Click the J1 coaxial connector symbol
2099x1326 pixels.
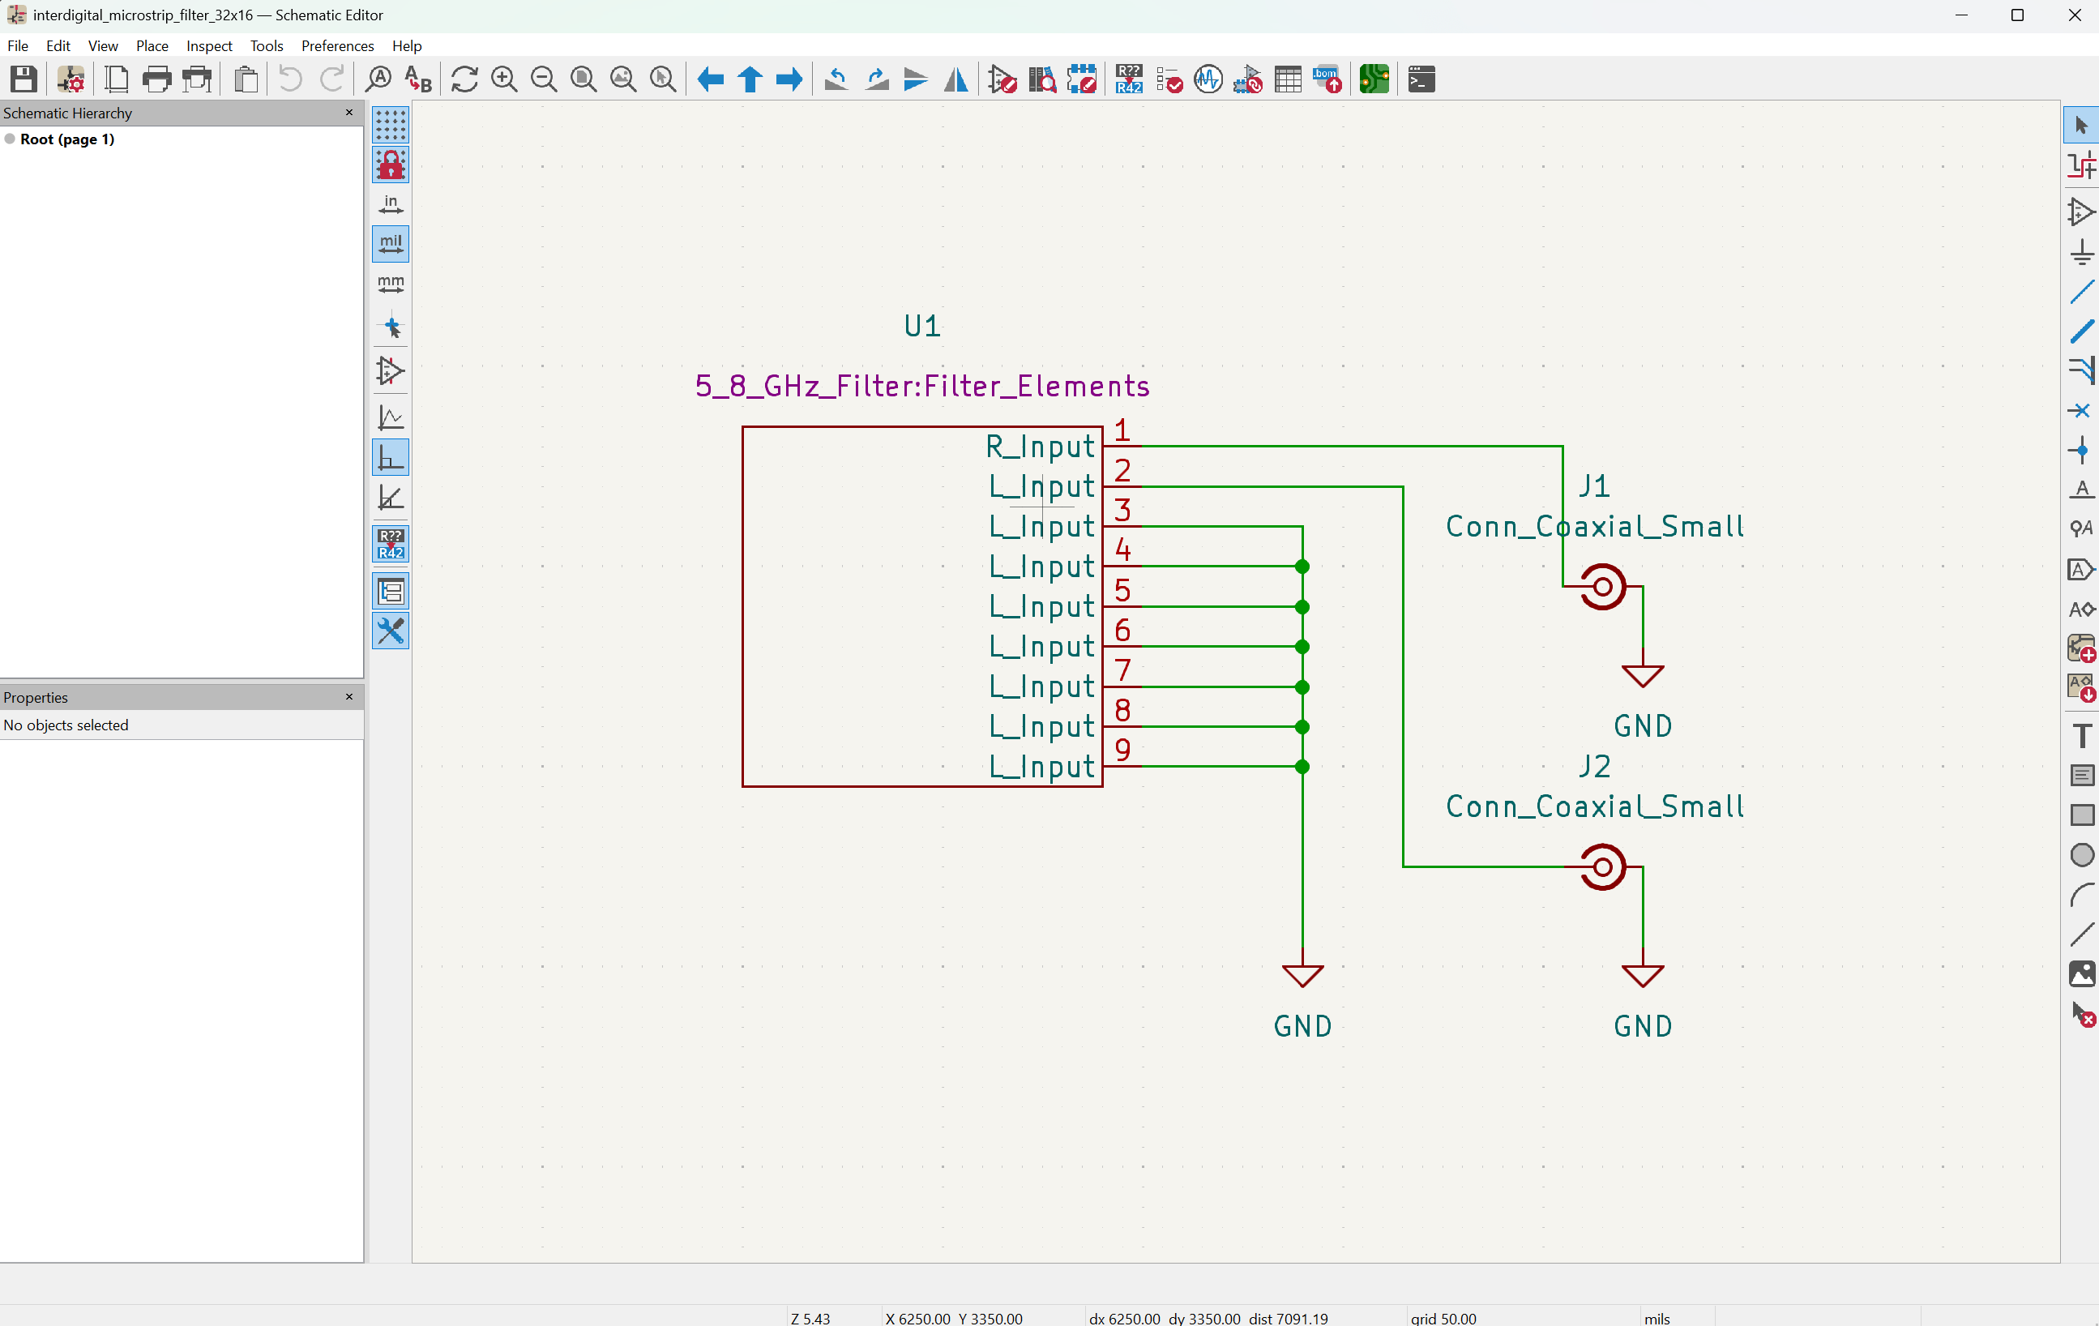(x=1602, y=587)
